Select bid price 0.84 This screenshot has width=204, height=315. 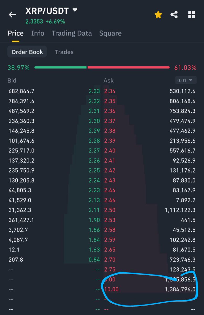(x=94, y=260)
